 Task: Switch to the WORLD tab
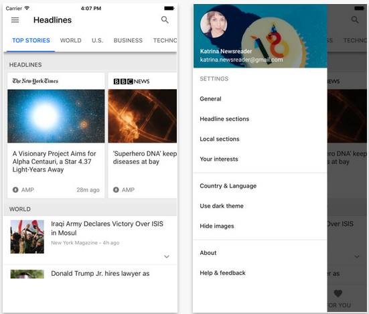pos(70,40)
